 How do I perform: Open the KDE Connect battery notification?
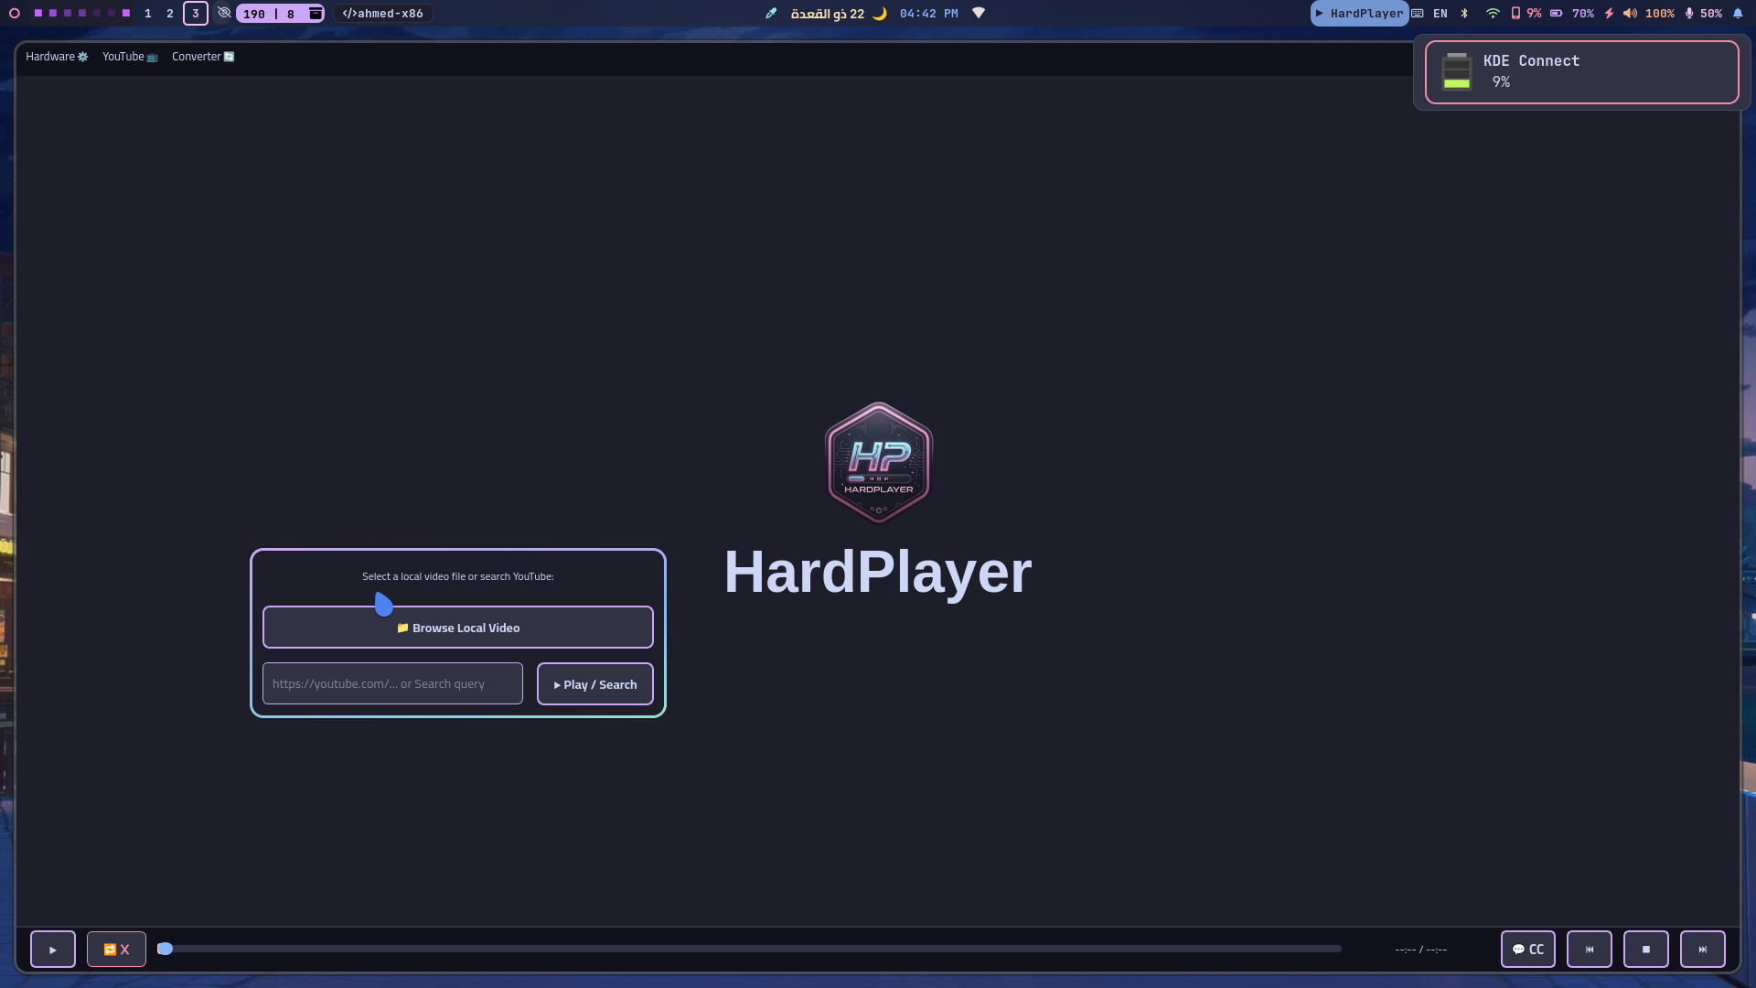point(1582,72)
